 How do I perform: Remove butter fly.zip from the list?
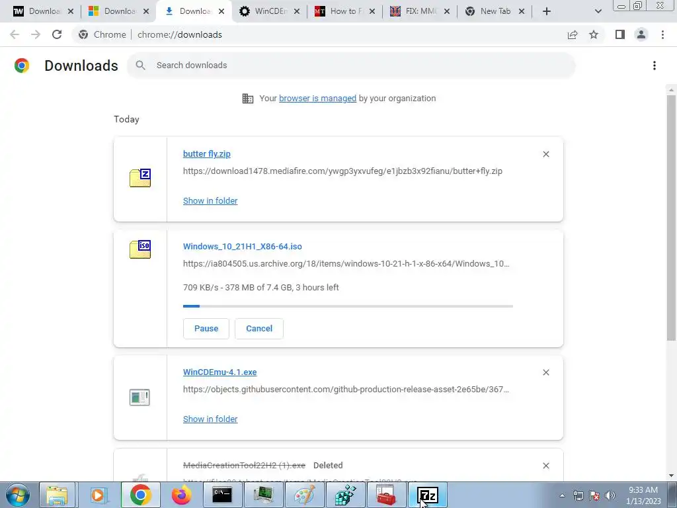tap(545, 154)
